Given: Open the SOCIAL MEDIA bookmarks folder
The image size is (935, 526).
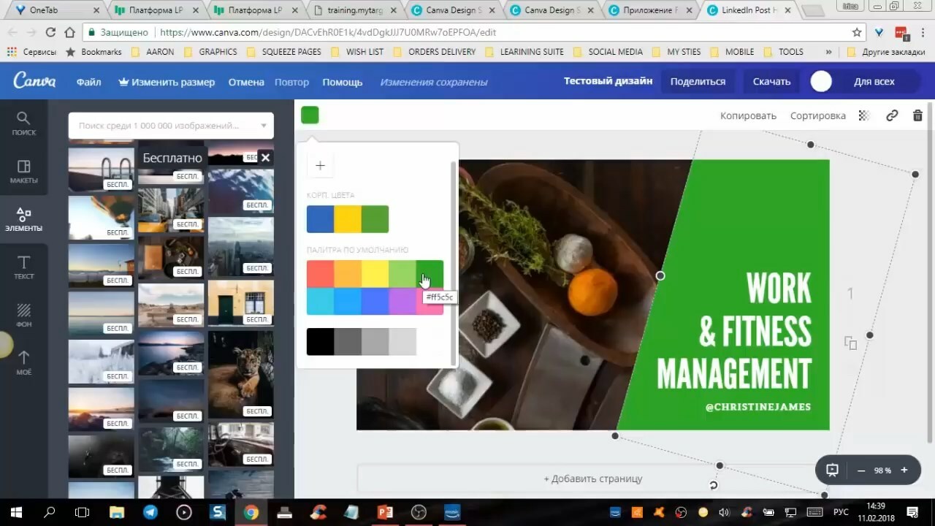Looking at the screenshot, I should tap(608, 52).
